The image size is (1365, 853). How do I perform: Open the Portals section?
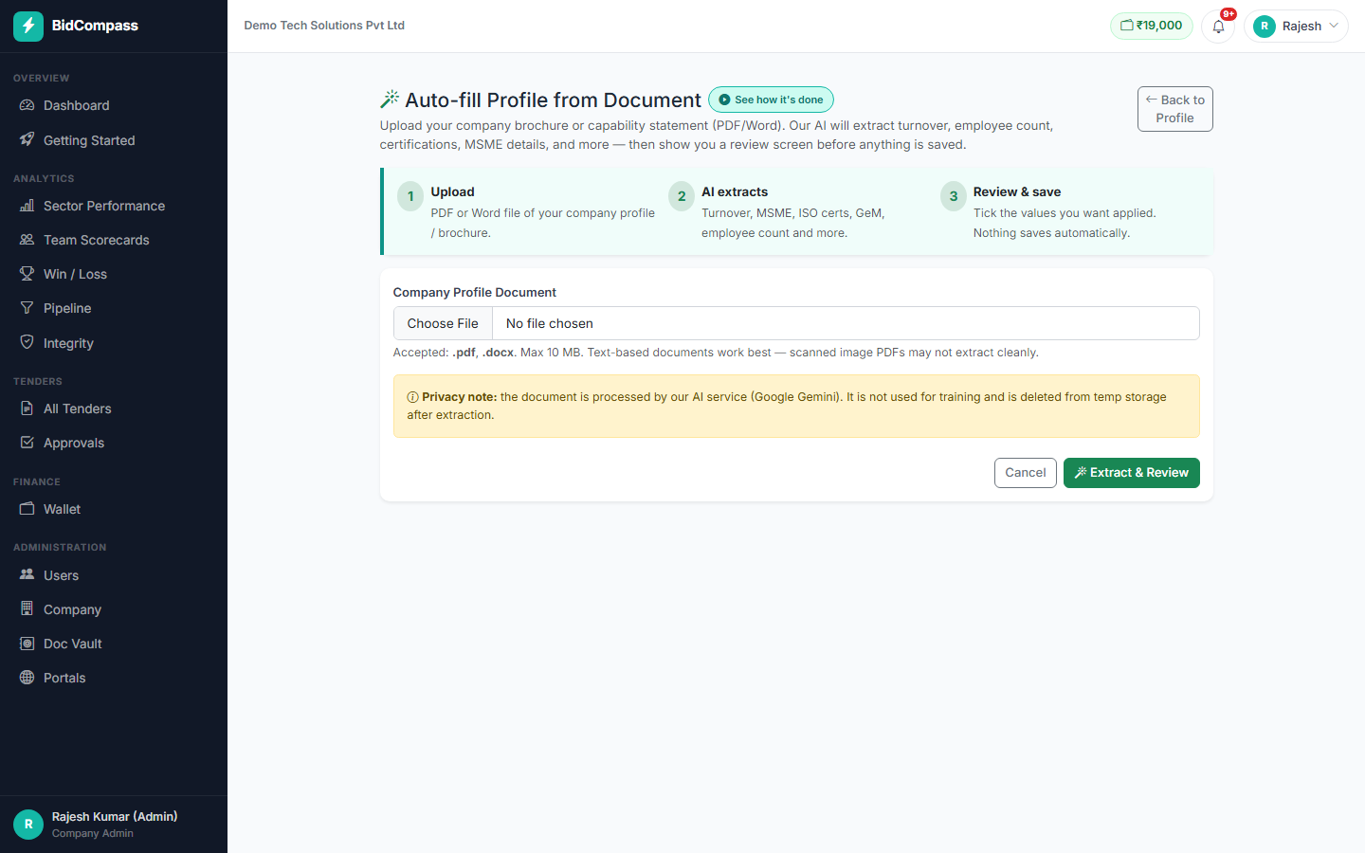[114, 678]
